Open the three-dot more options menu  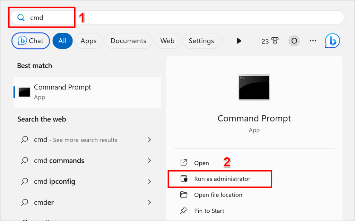[313, 41]
